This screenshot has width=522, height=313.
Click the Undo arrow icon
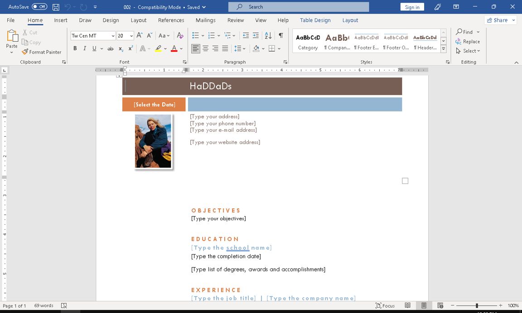click(x=68, y=7)
